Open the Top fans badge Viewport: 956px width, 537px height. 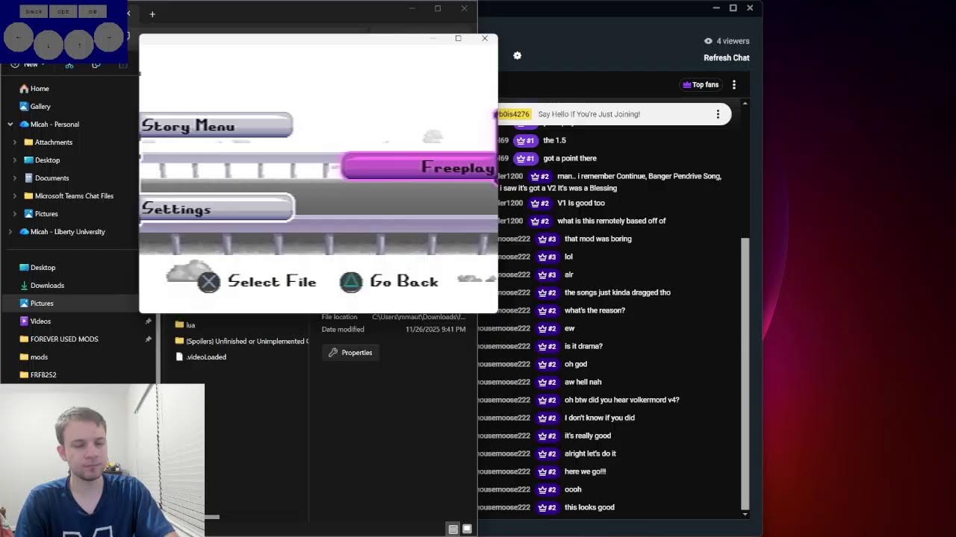[701, 84]
